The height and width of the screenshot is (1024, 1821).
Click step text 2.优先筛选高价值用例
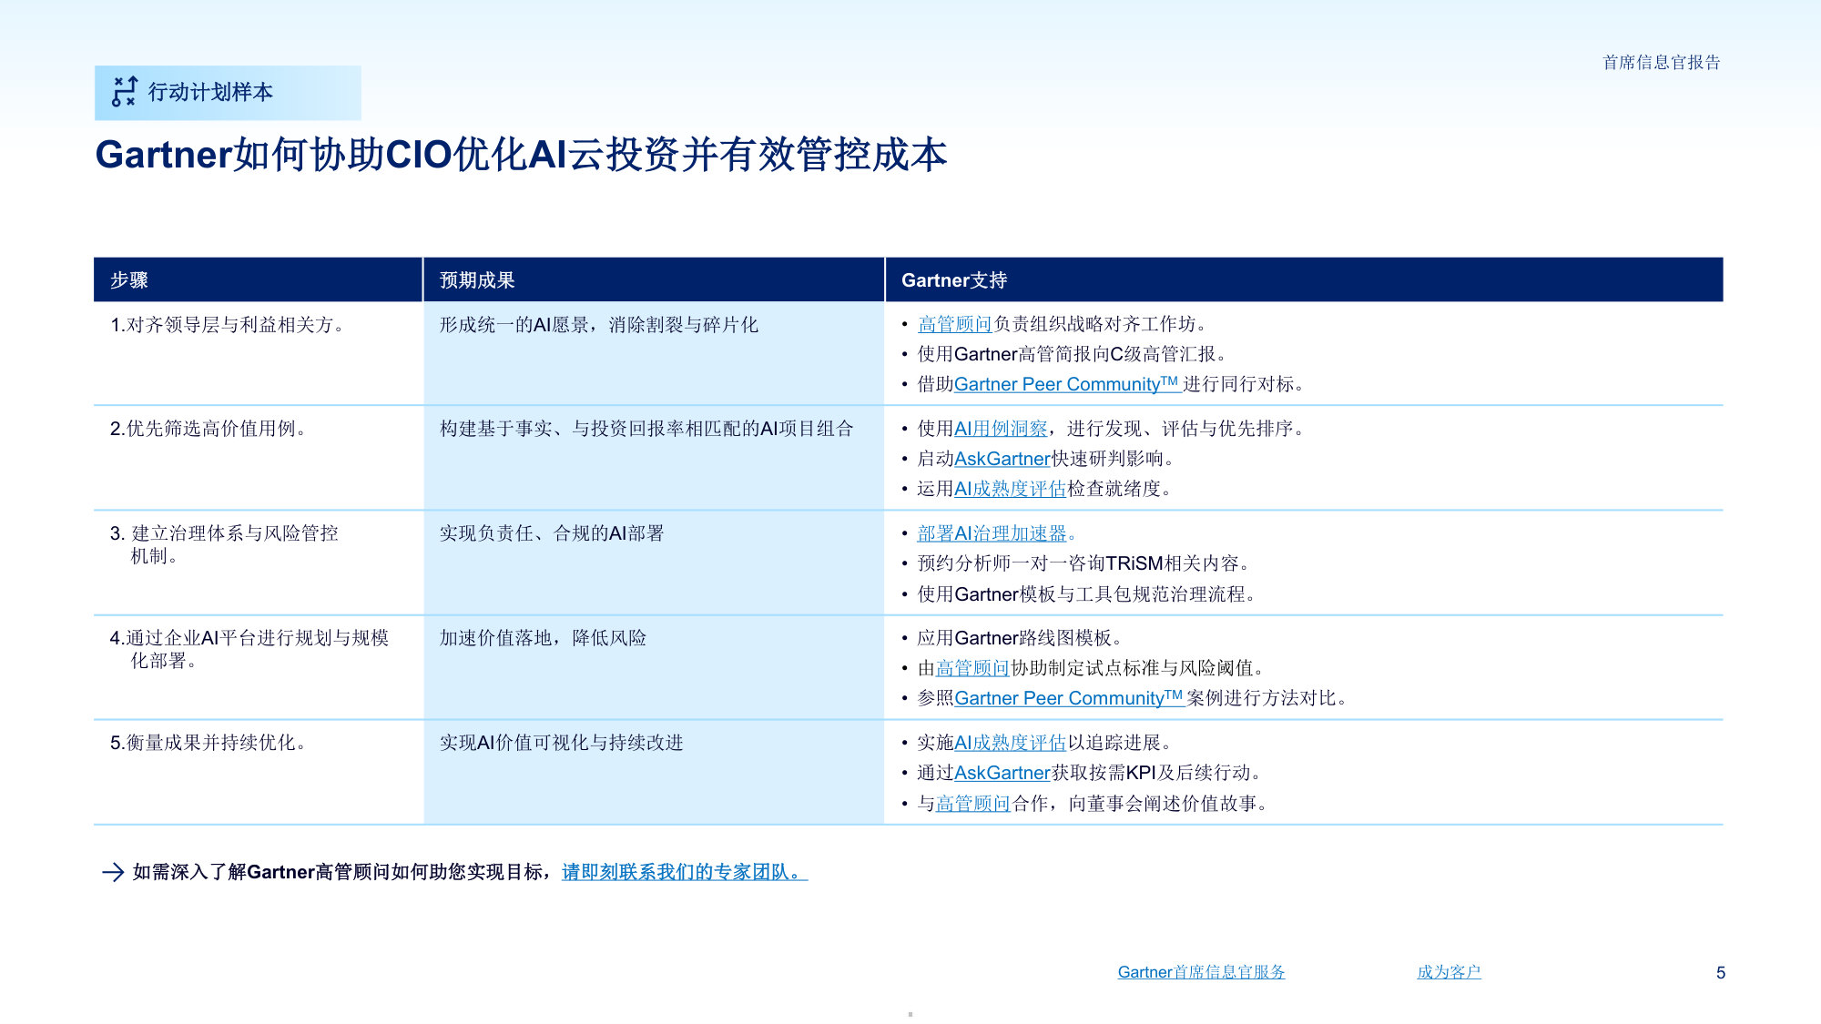(x=208, y=429)
